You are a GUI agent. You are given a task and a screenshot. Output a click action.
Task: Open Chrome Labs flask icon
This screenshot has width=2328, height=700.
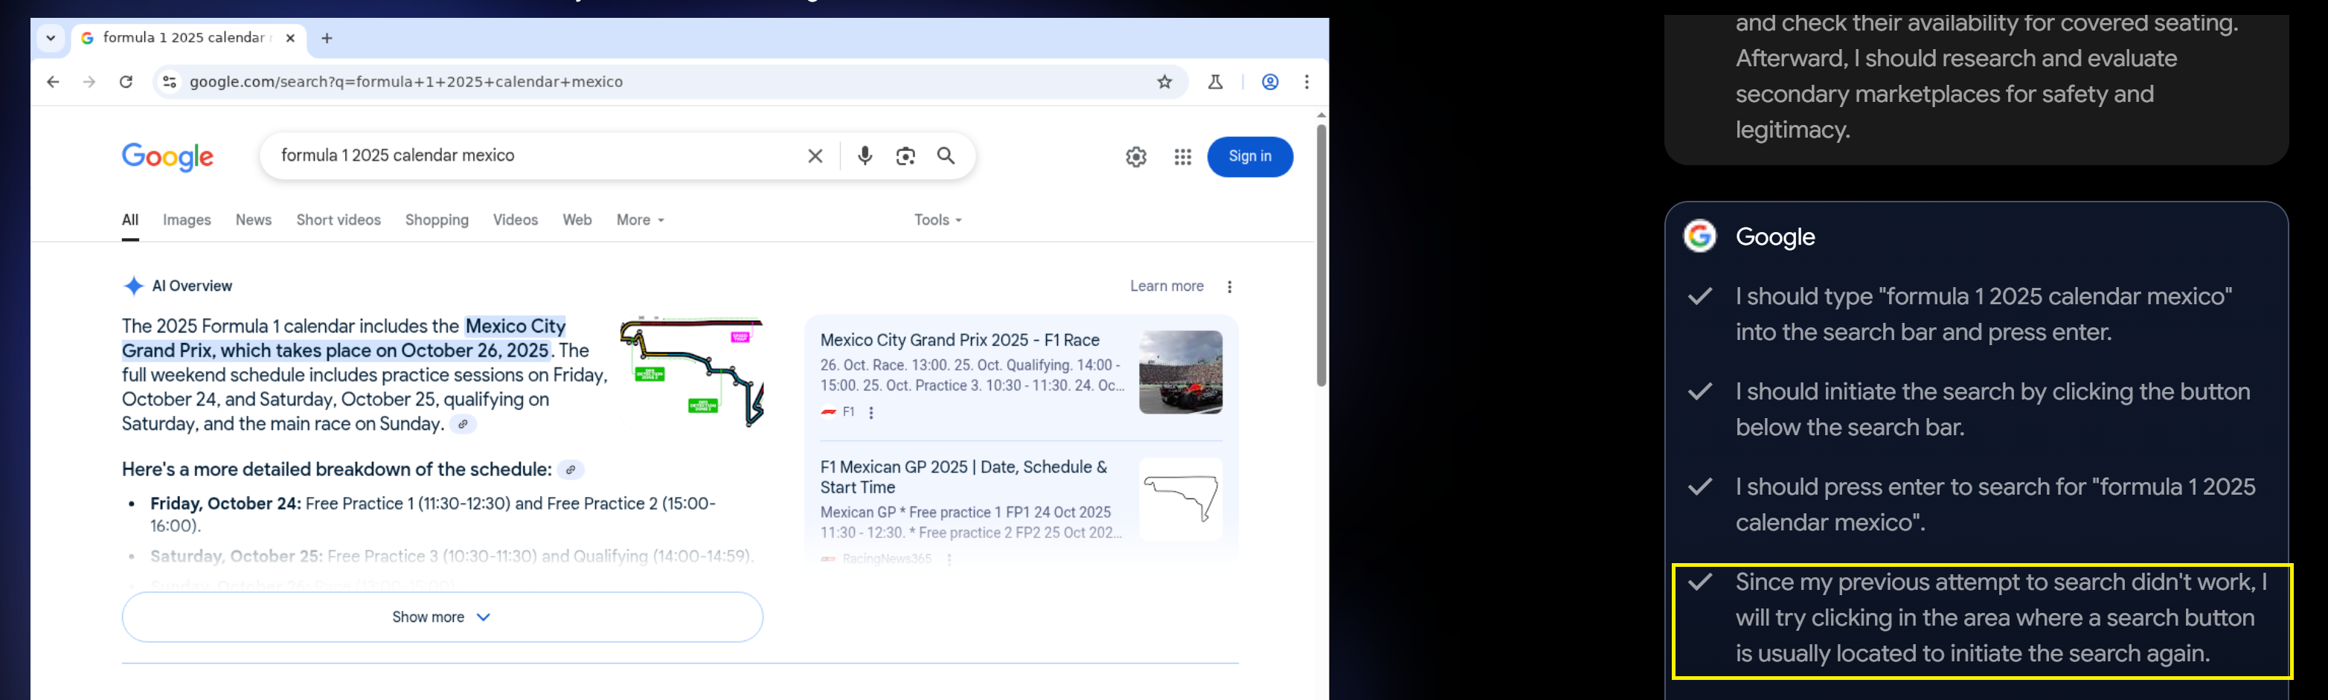click(1216, 82)
